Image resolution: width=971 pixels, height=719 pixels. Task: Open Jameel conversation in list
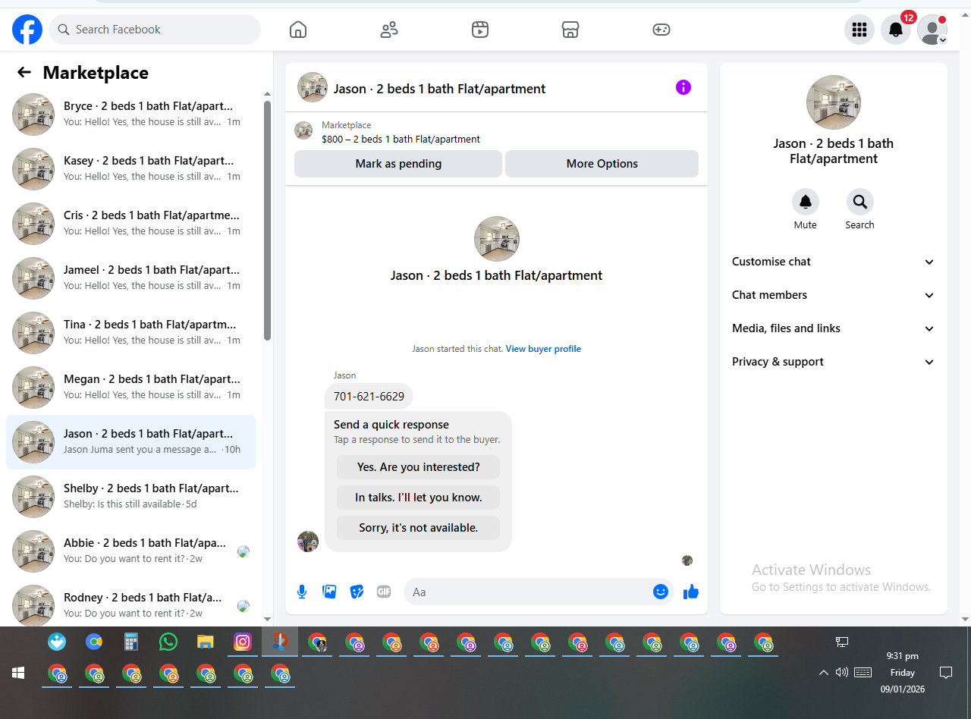(x=130, y=278)
